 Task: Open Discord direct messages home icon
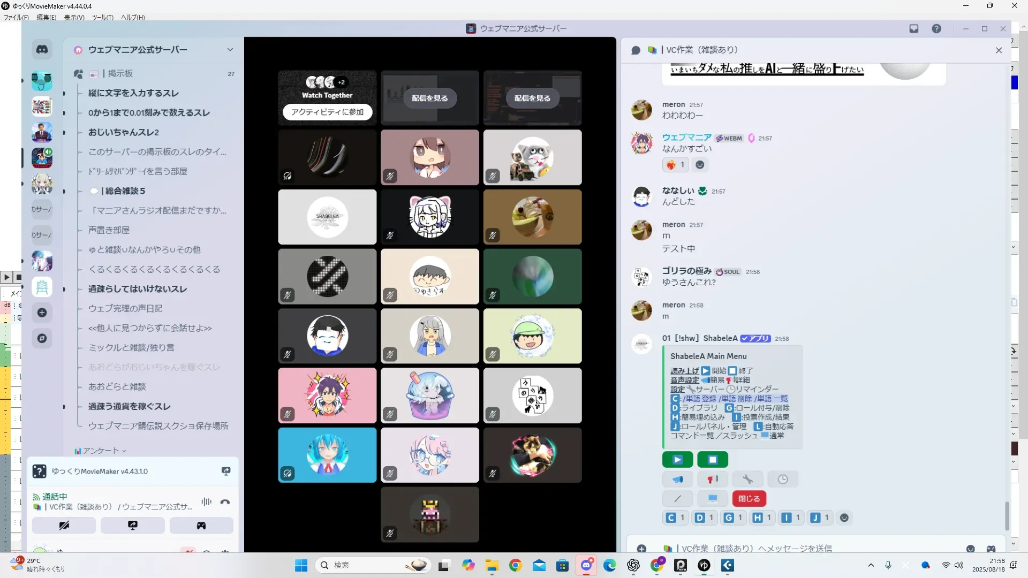pos(42,50)
